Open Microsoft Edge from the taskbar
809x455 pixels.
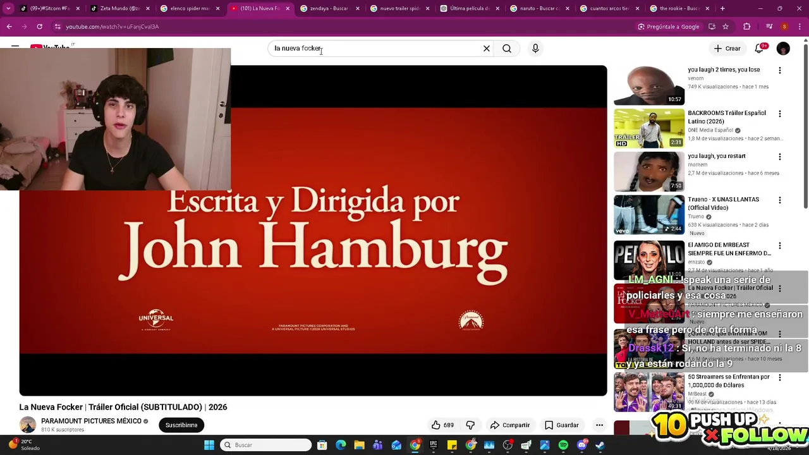[341, 445]
